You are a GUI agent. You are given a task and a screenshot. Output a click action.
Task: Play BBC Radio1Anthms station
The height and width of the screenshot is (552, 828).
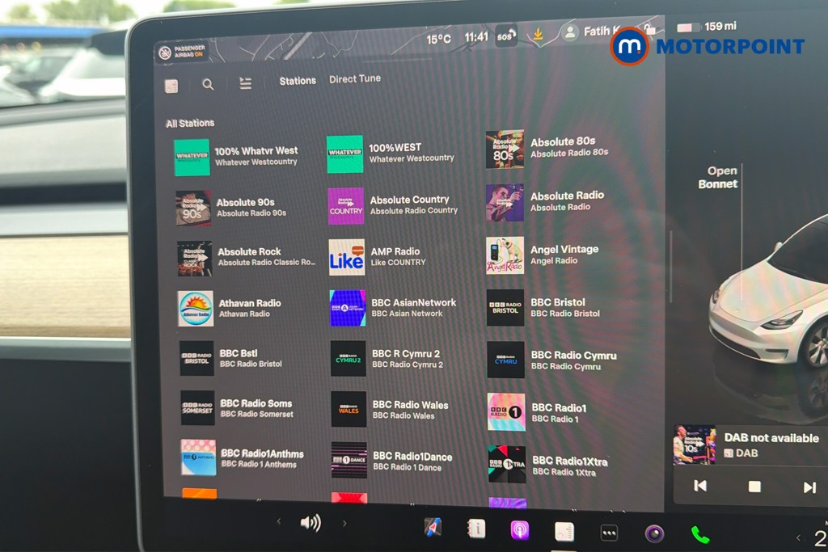[x=243, y=458]
